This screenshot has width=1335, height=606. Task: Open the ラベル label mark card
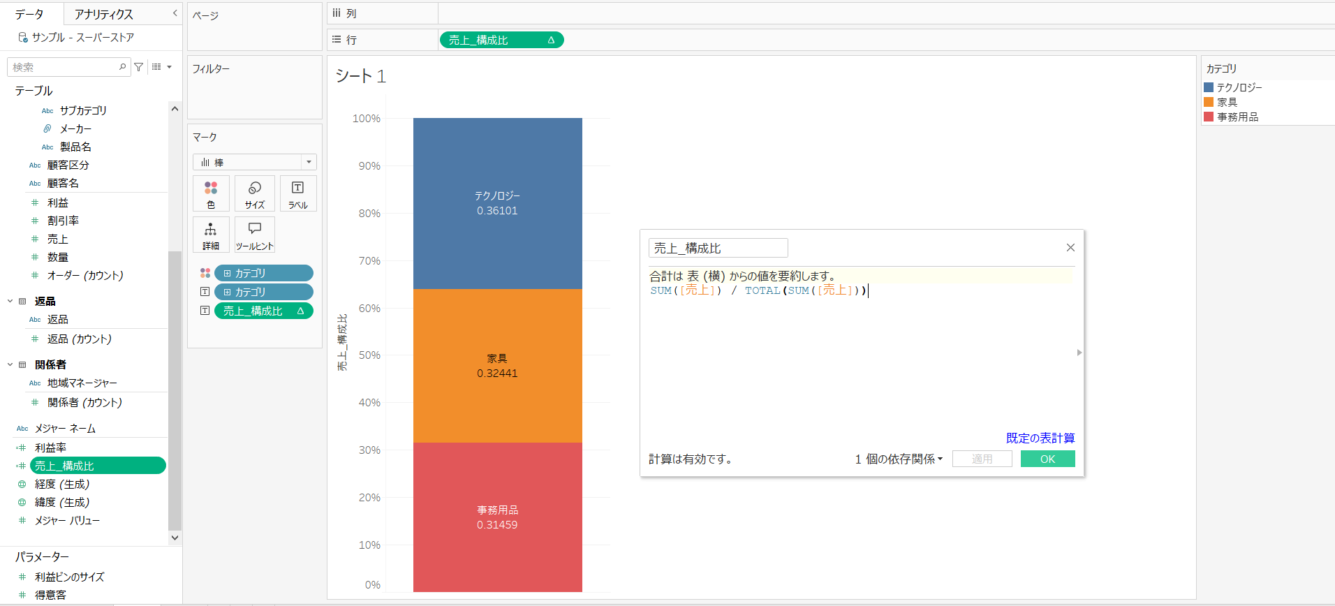(298, 193)
